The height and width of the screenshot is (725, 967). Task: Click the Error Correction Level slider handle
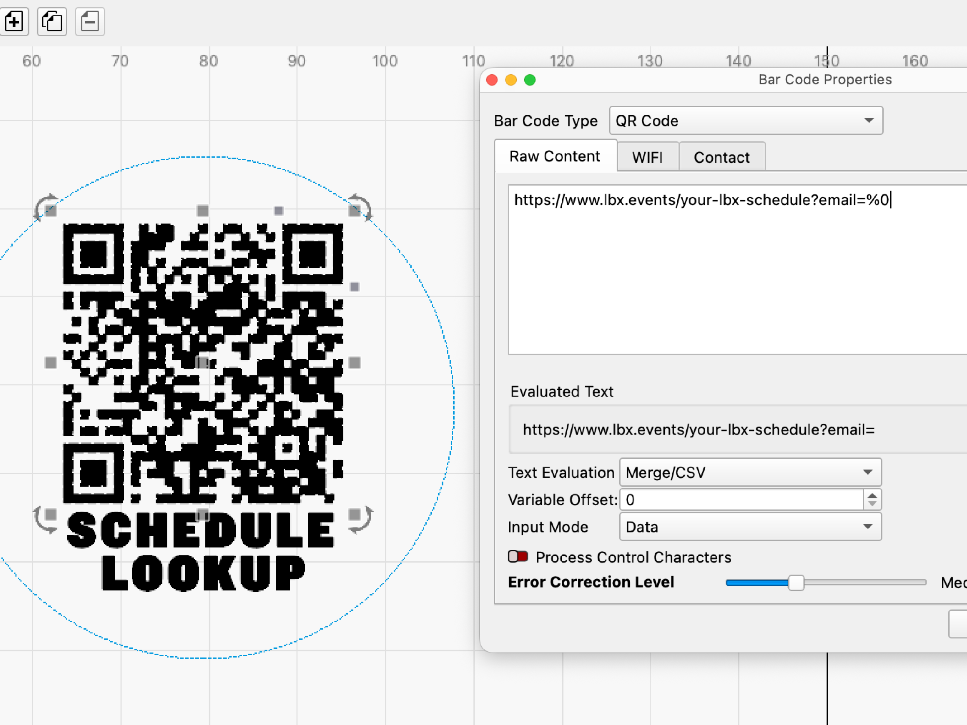pyautogui.click(x=796, y=583)
